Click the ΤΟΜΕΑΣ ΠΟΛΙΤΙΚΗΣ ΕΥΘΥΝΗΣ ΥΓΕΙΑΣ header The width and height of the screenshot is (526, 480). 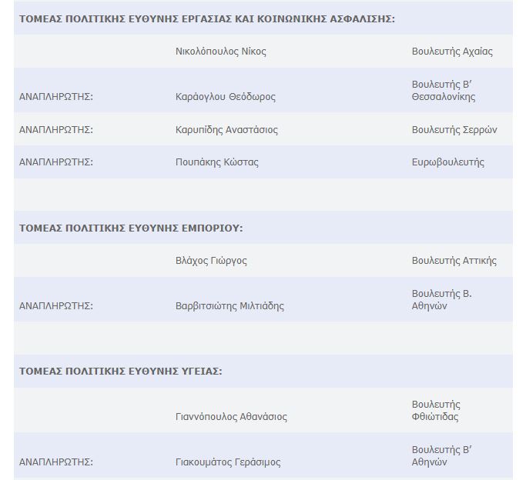(x=121, y=372)
